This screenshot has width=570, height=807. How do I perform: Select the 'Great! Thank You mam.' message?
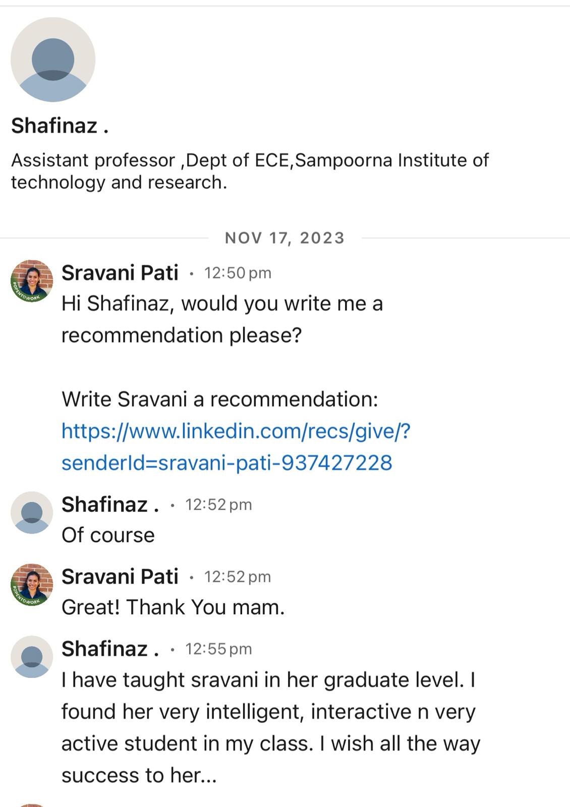173,607
